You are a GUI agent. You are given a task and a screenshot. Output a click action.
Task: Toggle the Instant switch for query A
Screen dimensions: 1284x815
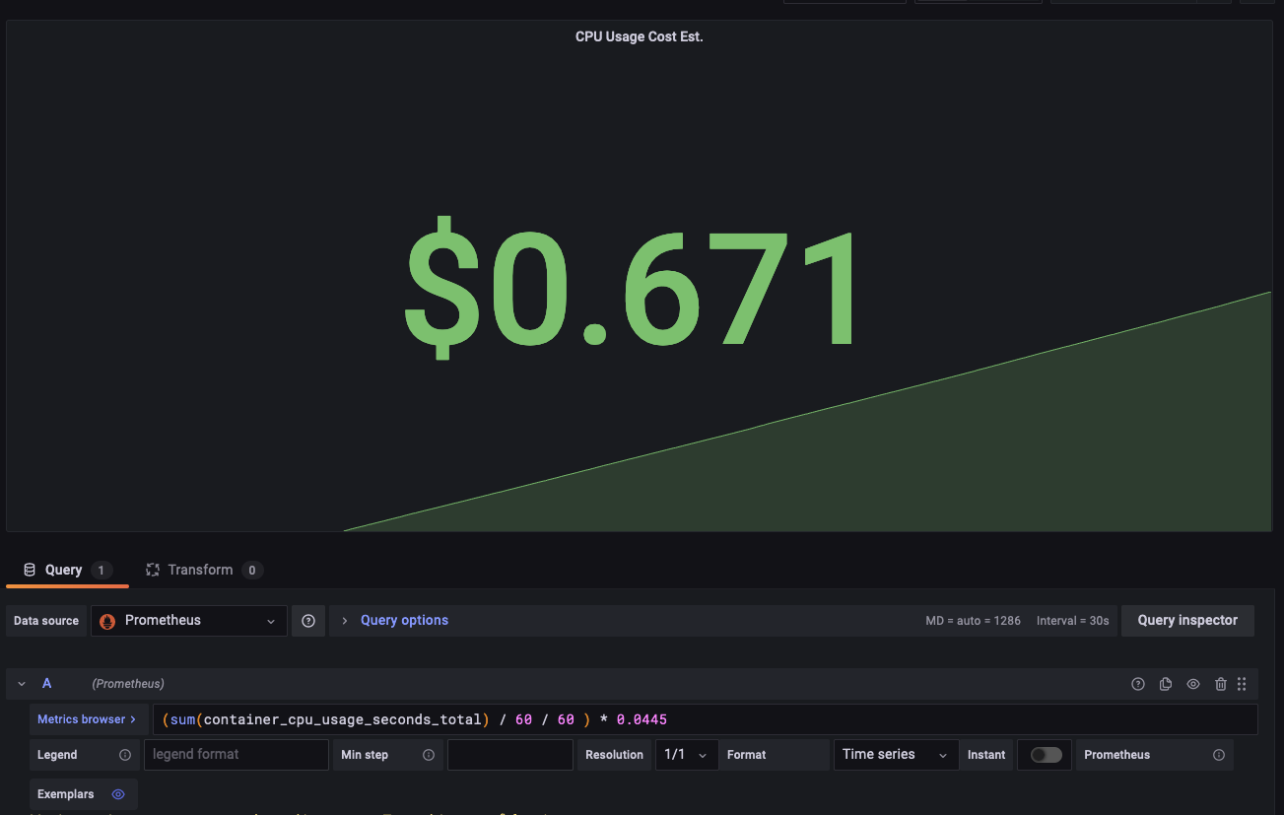click(x=1044, y=754)
